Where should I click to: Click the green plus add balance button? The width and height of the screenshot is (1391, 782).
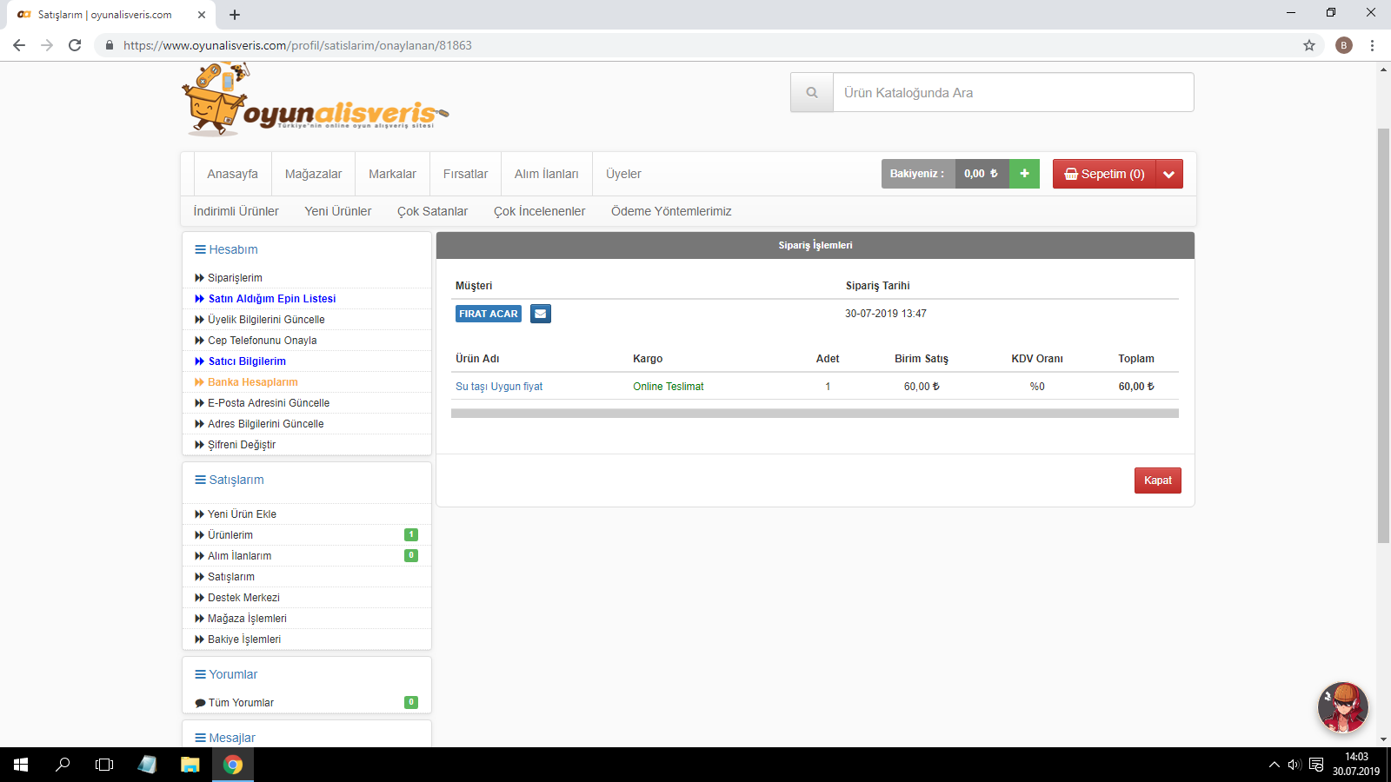tap(1024, 174)
